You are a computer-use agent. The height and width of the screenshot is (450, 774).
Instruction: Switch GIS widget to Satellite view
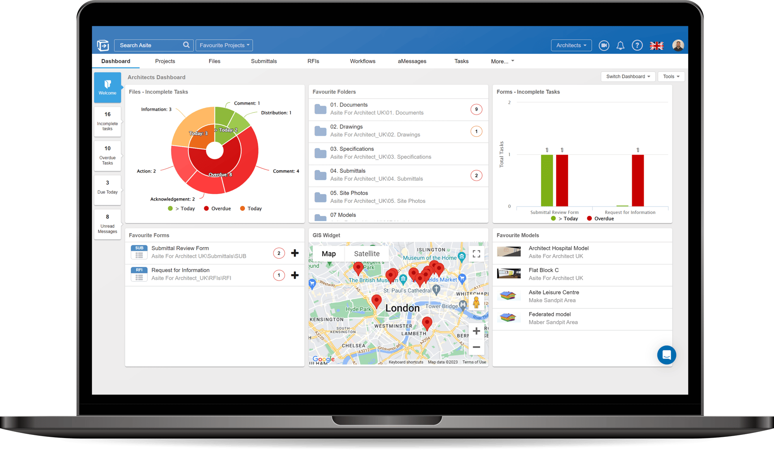pyautogui.click(x=366, y=254)
